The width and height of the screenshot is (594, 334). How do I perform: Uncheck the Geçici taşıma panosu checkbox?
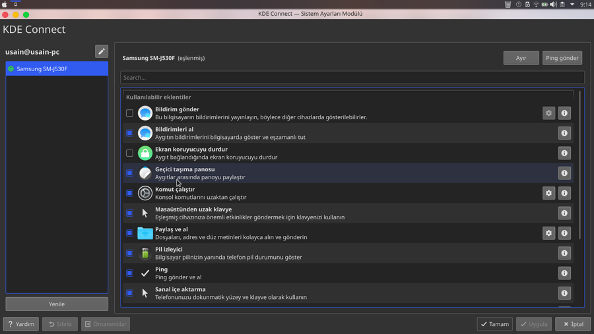click(x=129, y=173)
